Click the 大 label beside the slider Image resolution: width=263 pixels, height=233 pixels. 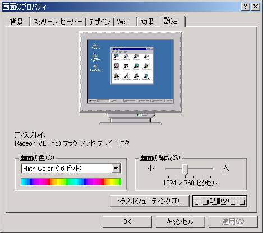tap(225, 168)
